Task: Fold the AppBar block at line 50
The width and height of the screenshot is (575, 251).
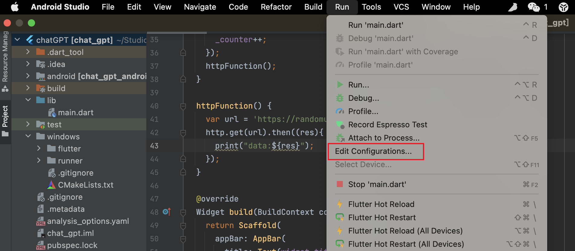Action: [x=183, y=239]
